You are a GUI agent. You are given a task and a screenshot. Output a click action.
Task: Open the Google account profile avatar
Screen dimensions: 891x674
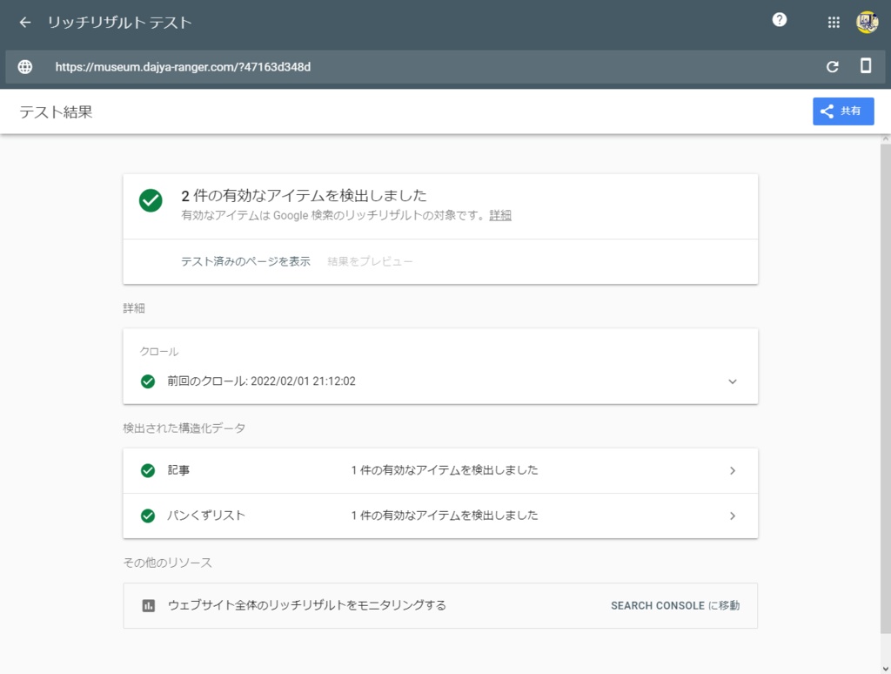coord(867,22)
